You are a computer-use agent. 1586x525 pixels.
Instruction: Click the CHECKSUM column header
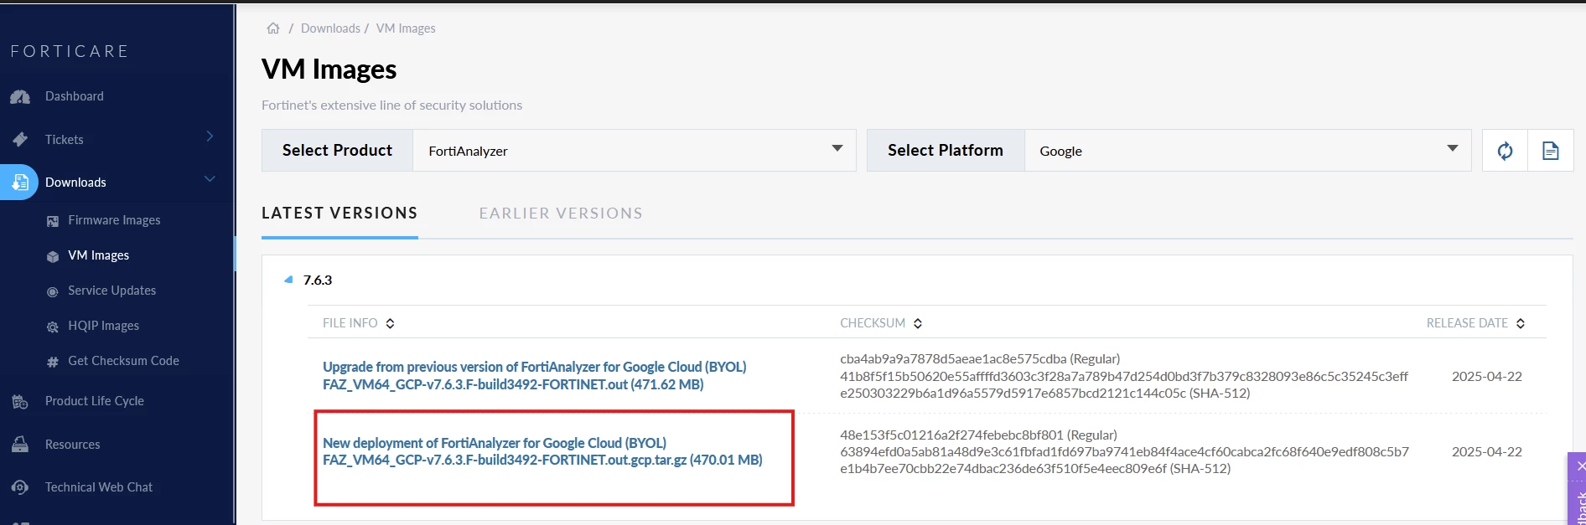point(873,323)
